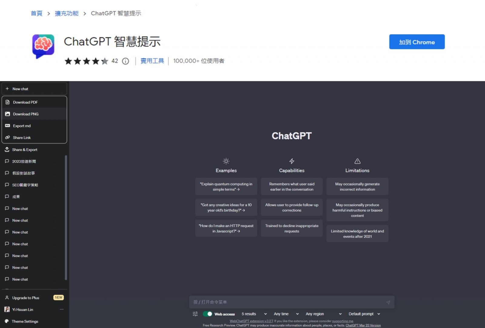Open the 5 results dropdown
485x328 pixels.
254,314
